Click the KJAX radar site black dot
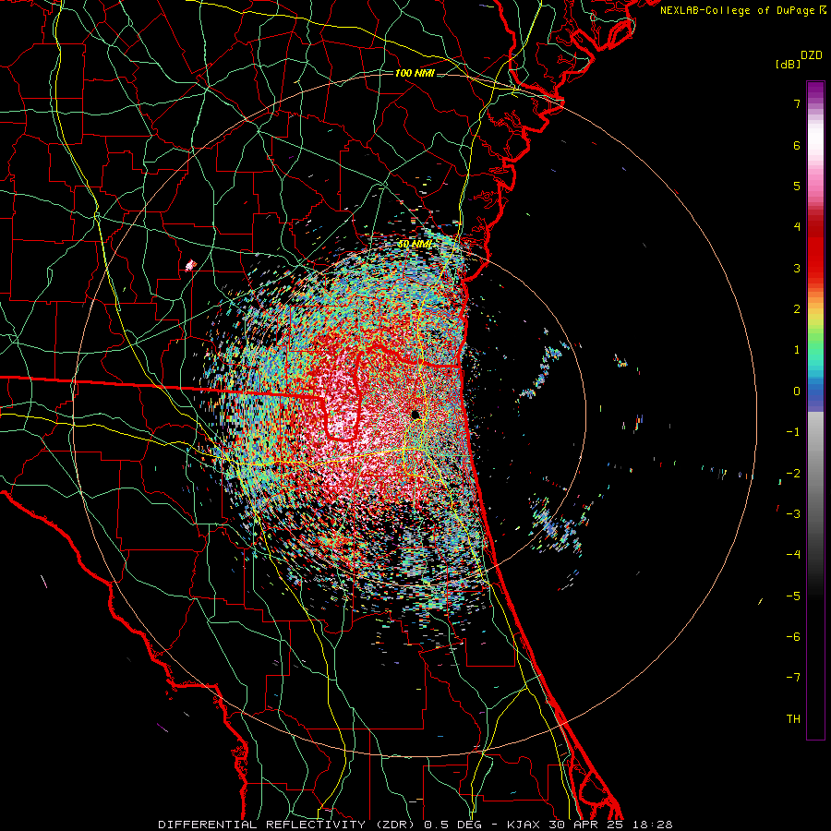This screenshot has width=831, height=831. [416, 415]
